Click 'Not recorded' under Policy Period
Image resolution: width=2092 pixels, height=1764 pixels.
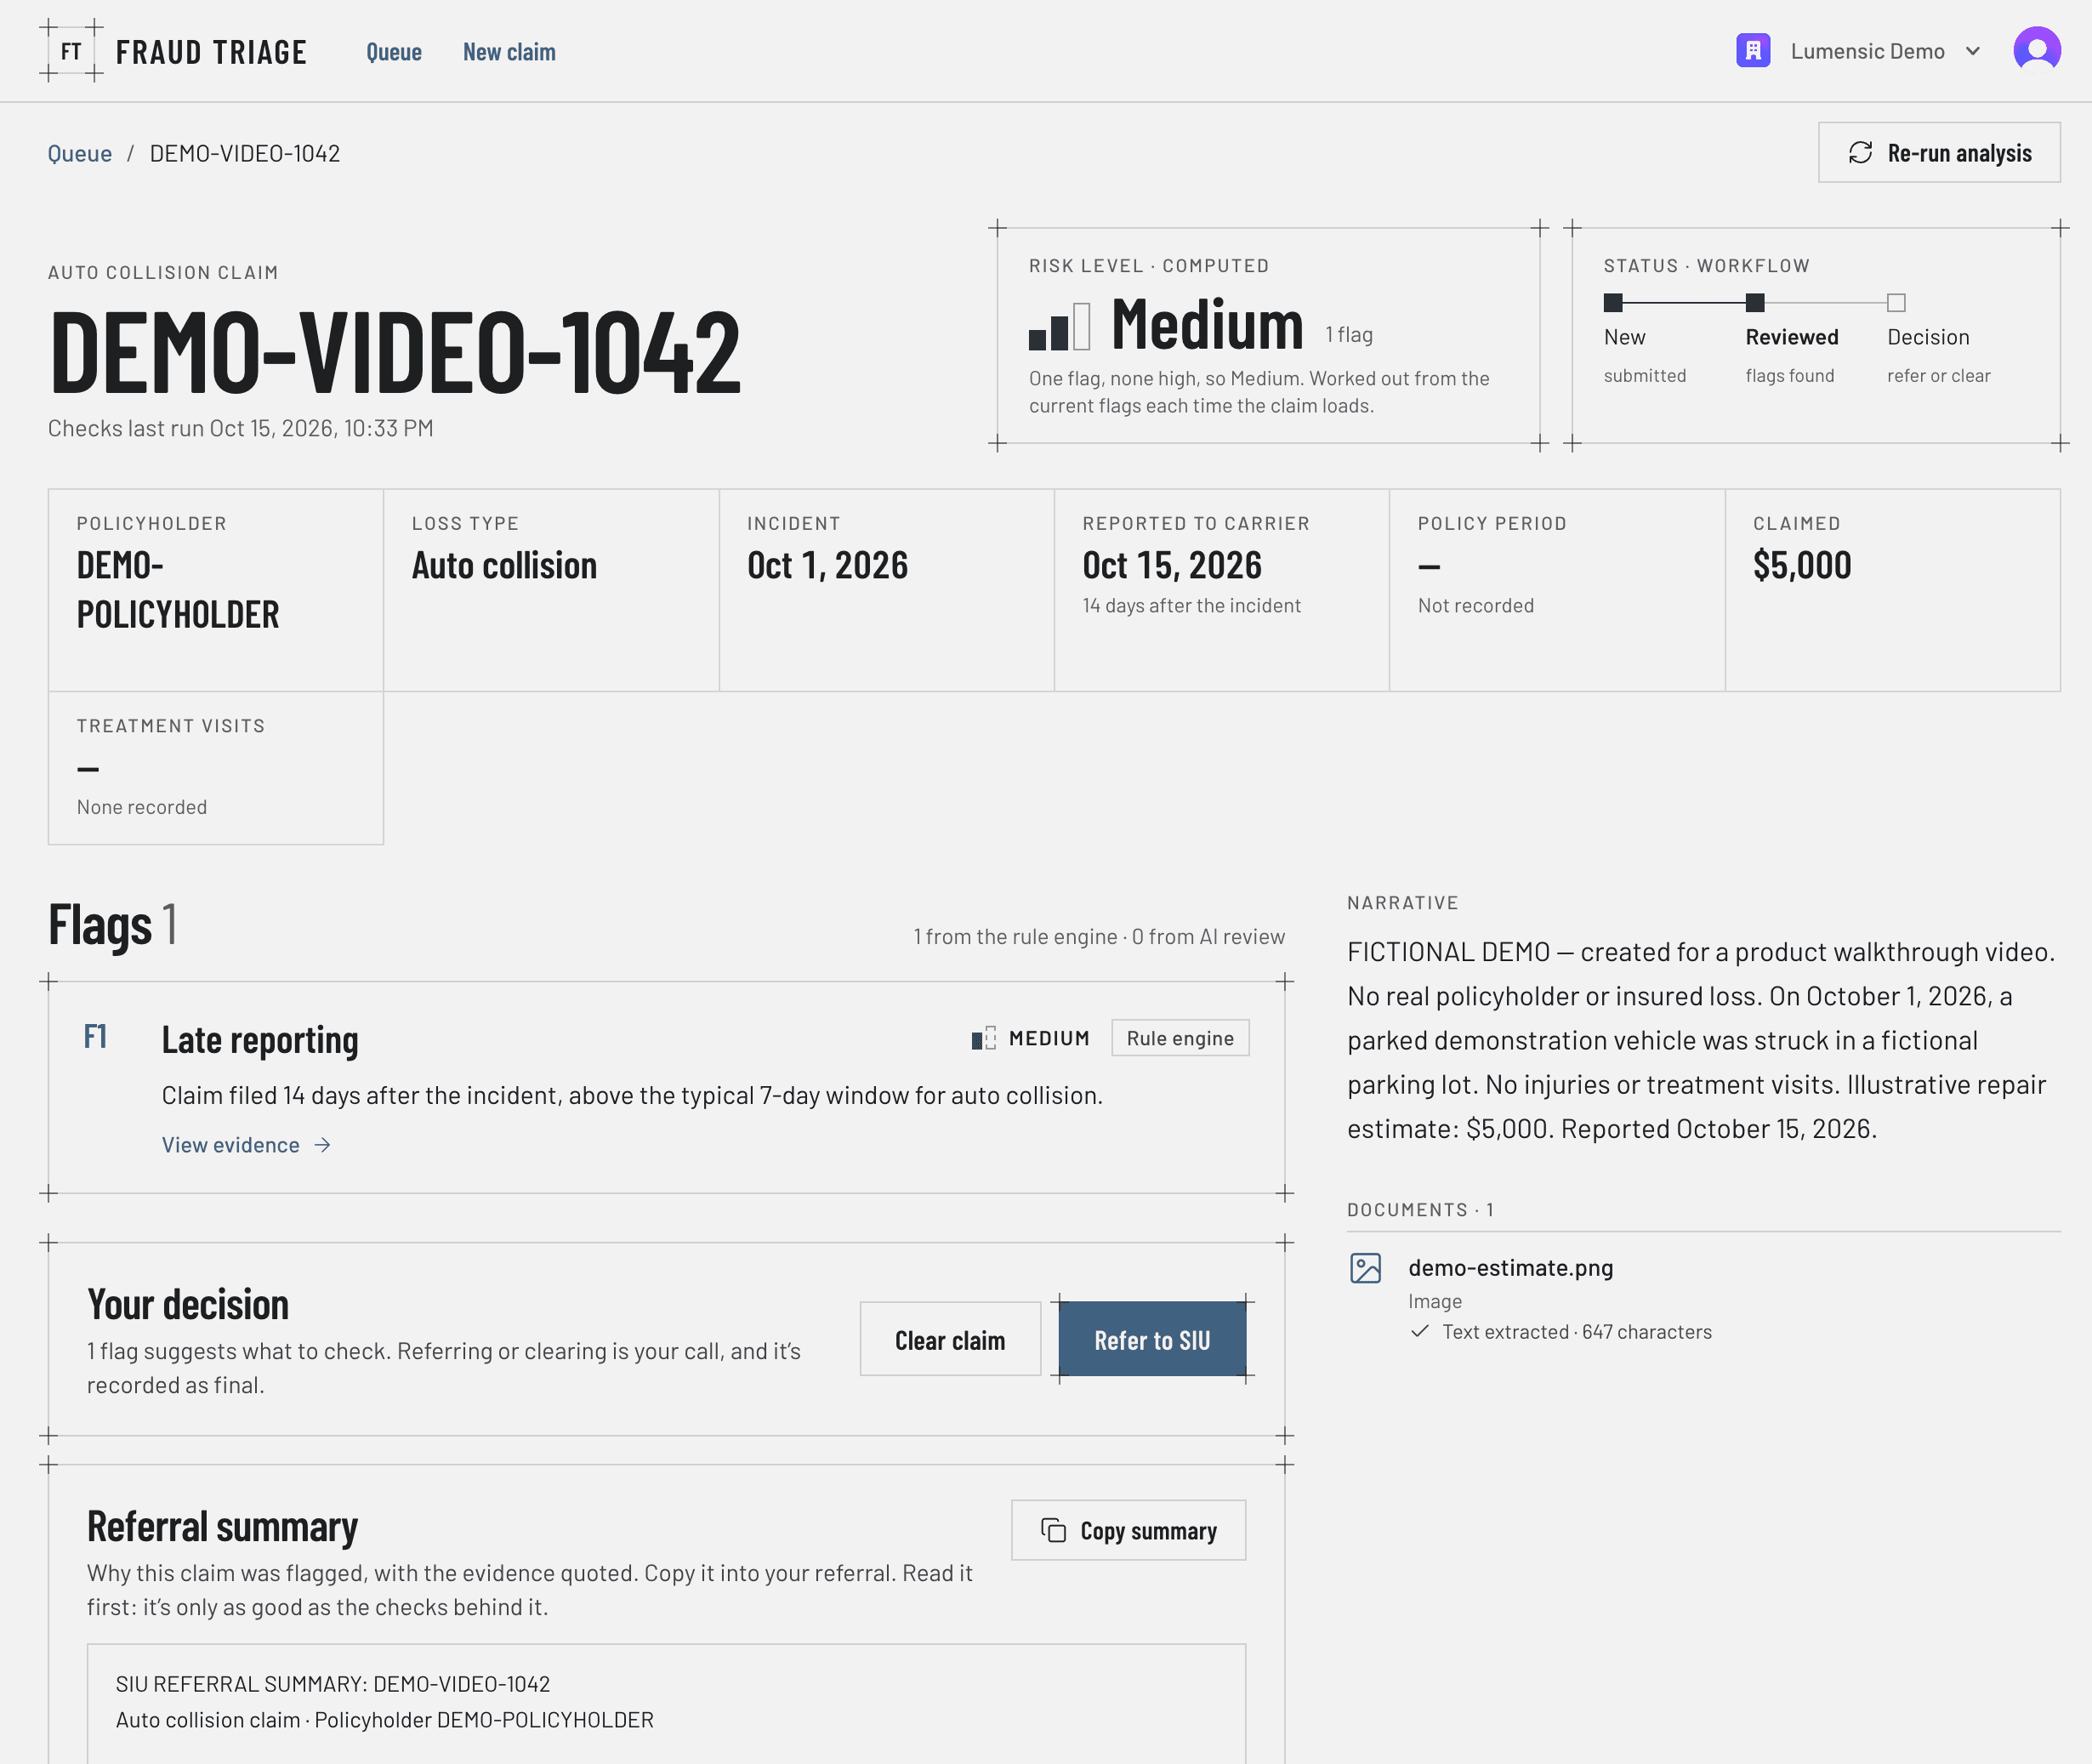point(1475,606)
